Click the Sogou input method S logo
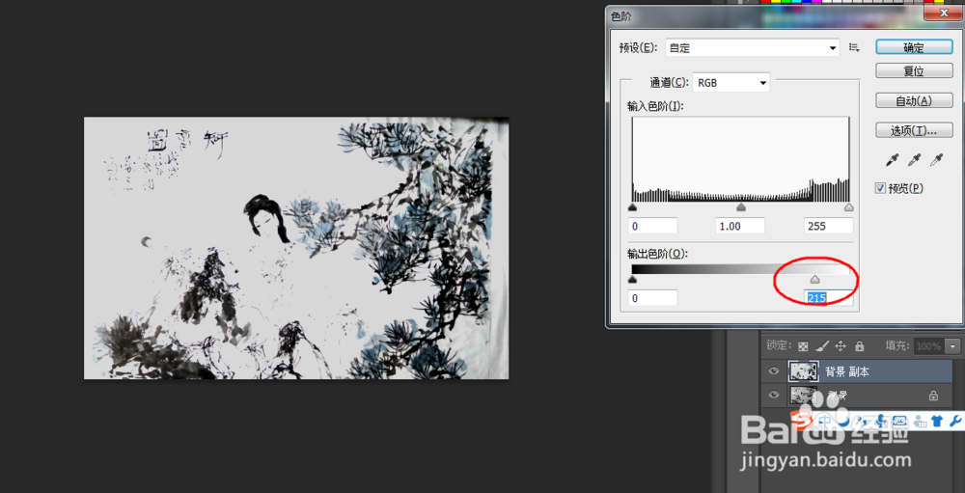The image size is (965, 493). pyautogui.click(x=803, y=421)
